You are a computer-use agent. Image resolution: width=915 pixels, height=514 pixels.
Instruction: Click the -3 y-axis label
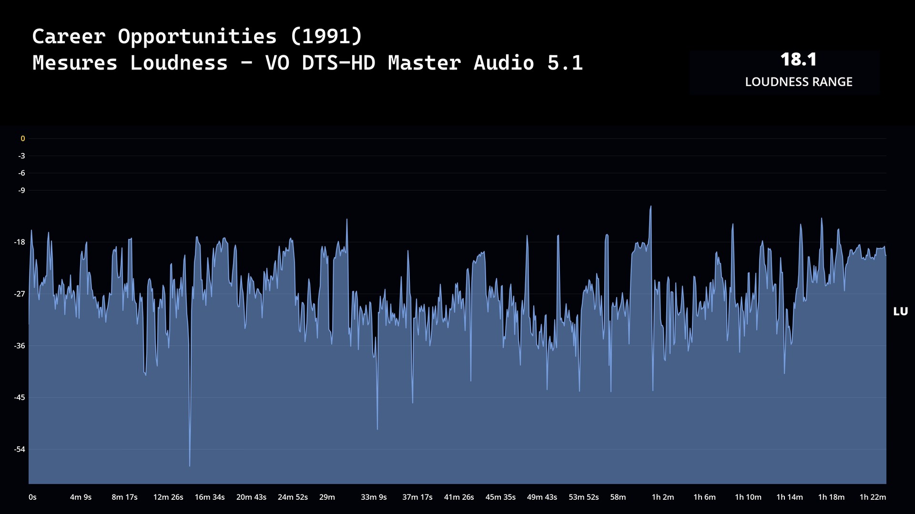21,156
